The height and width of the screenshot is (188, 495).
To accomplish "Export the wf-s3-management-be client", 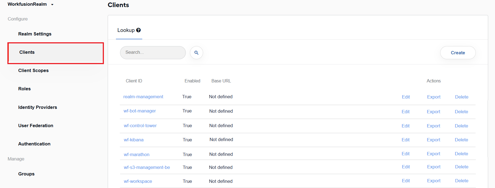I will click(434, 167).
